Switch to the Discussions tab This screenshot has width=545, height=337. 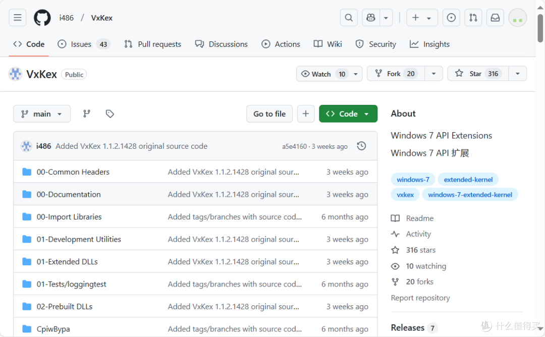click(x=222, y=44)
